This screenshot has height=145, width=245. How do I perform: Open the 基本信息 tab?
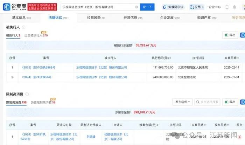[x=21, y=18]
